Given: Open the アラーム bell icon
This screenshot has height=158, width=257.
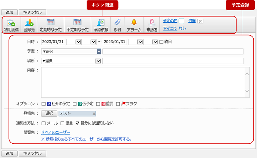Looking at the screenshot, I should [x=134, y=25].
